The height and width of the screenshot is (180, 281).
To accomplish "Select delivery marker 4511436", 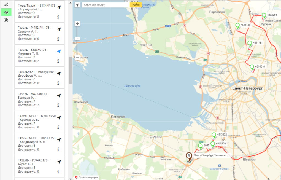I will [x=237, y=26].
